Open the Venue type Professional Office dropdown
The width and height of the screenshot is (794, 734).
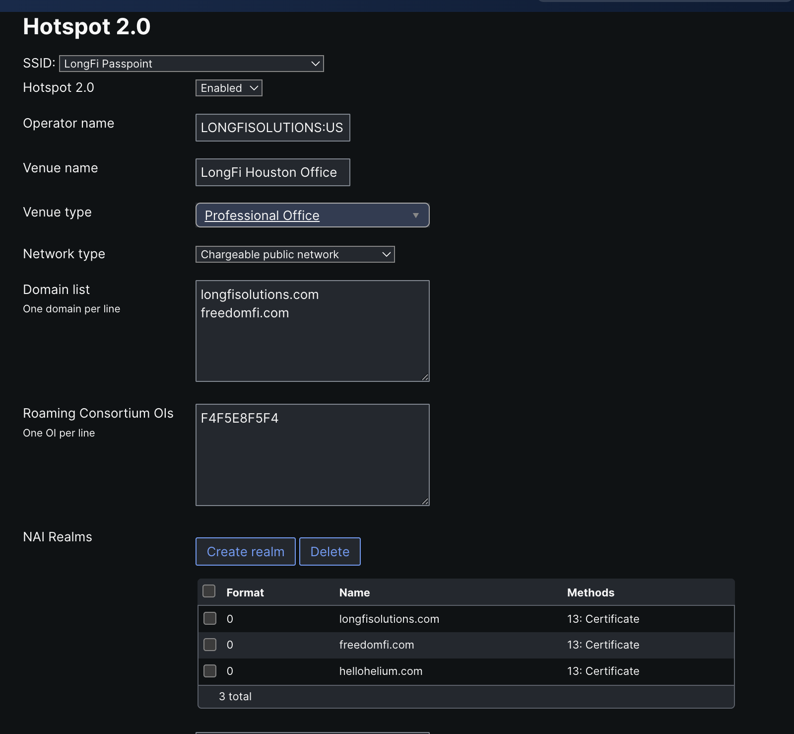click(x=313, y=215)
